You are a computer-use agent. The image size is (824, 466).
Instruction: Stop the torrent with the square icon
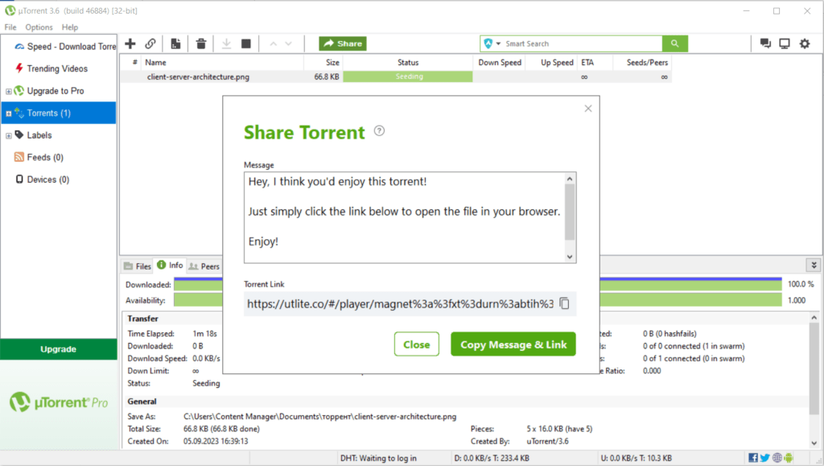tap(246, 43)
